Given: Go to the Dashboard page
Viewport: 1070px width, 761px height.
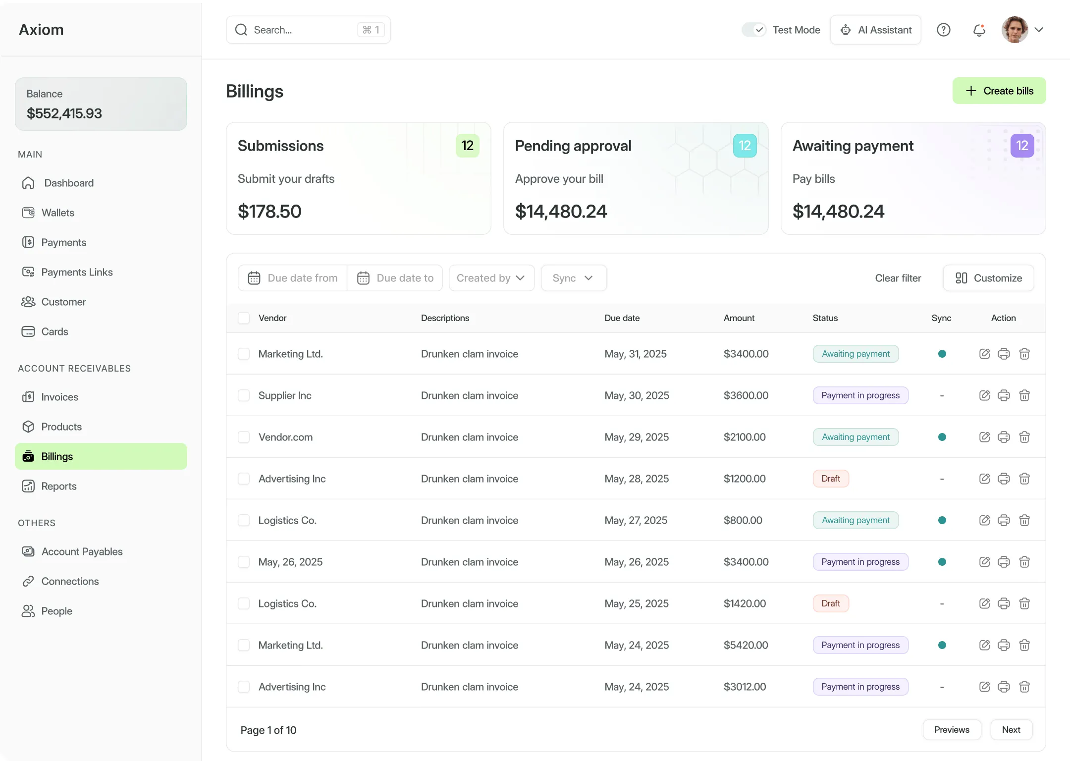Looking at the screenshot, I should [x=68, y=183].
